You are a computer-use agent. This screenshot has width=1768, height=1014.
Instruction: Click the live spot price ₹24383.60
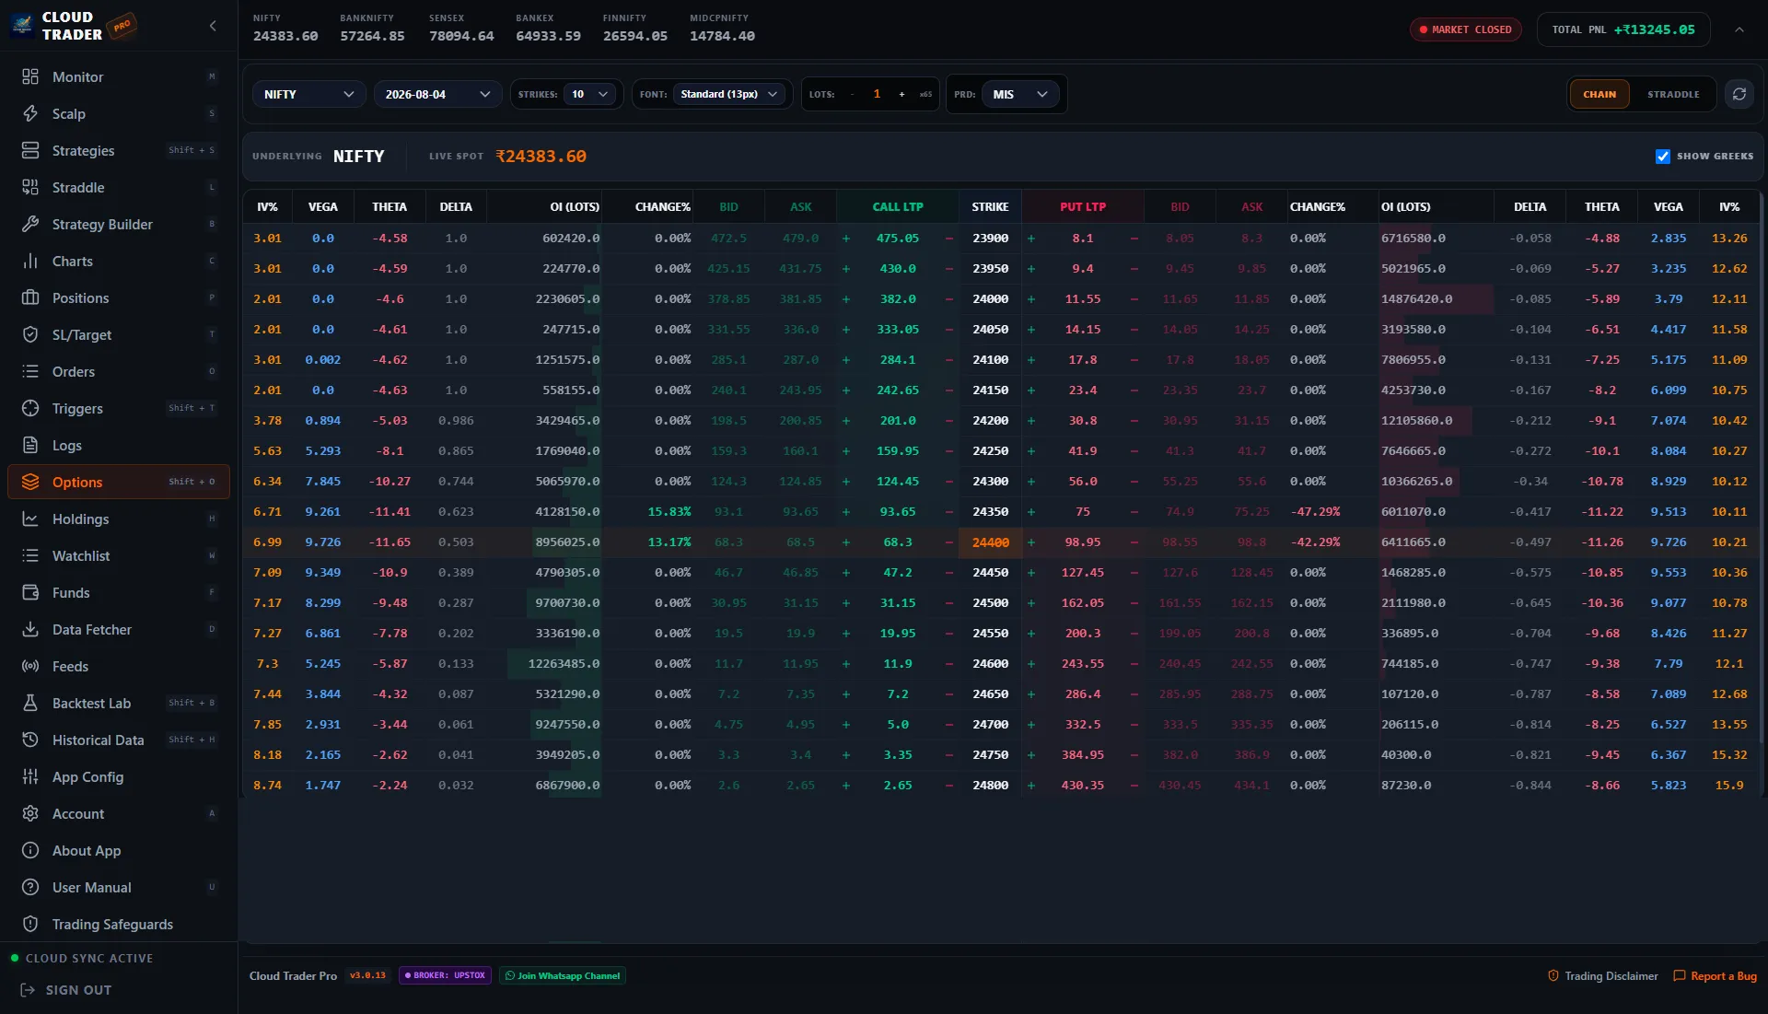pyautogui.click(x=541, y=157)
